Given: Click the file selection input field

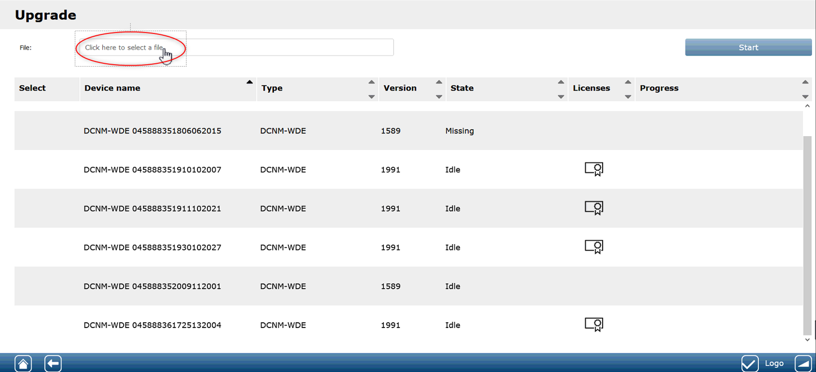Looking at the screenshot, I should click(x=236, y=48).
